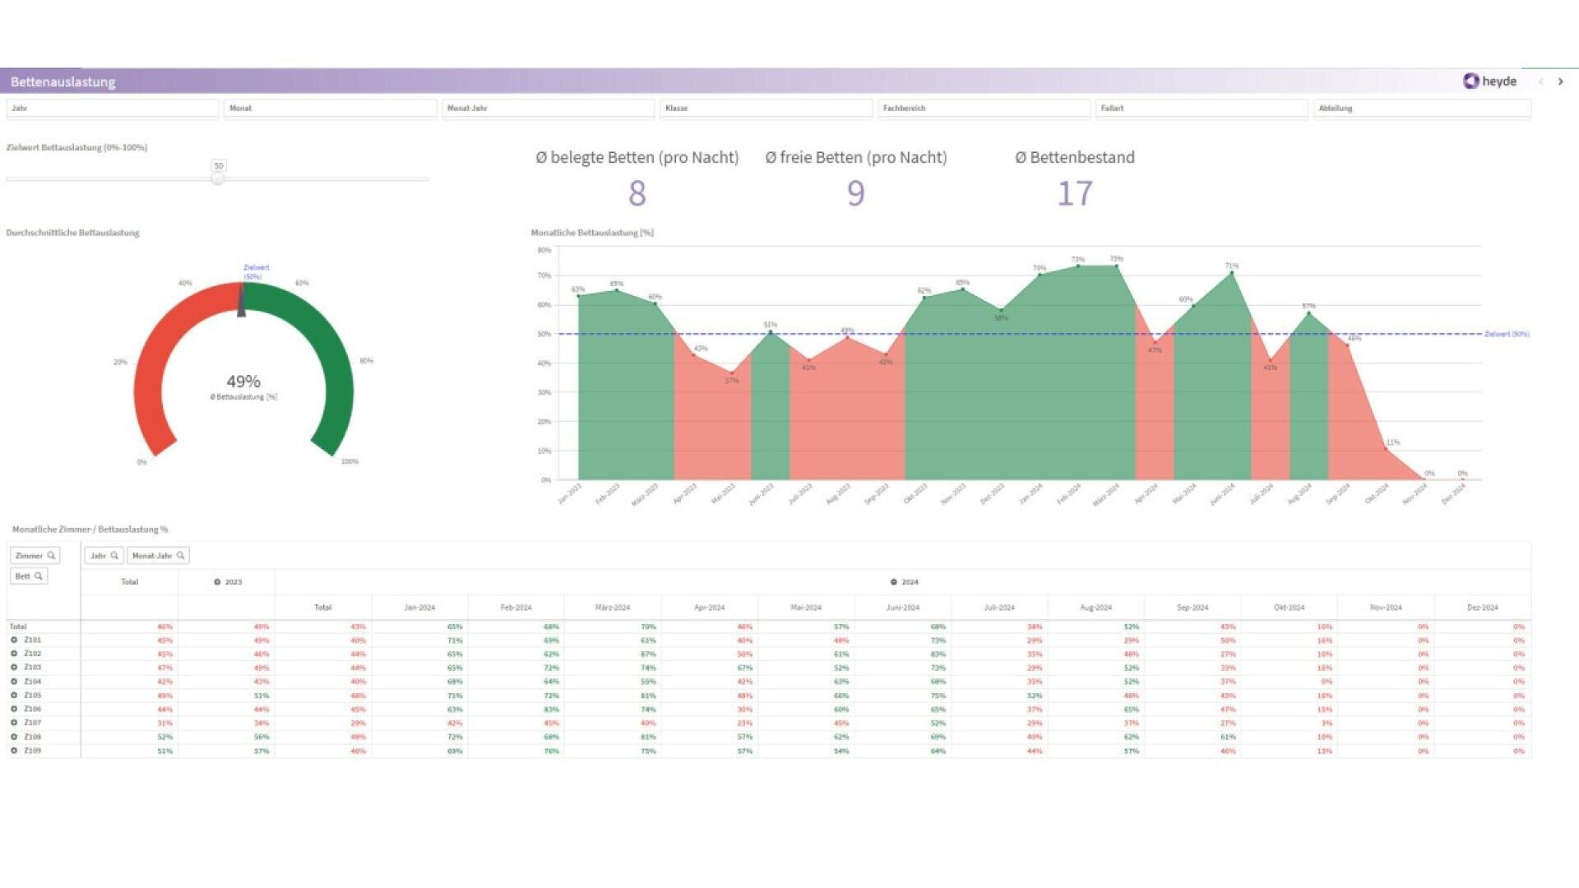
Task: Open the Klasse filter pane
Action: 765,109
